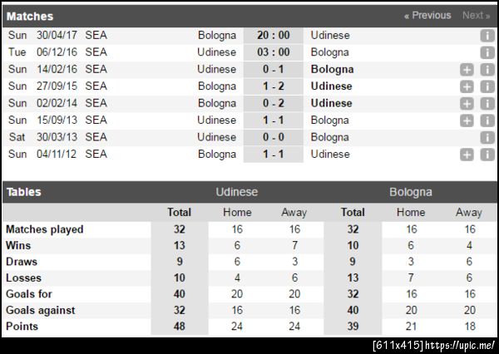Open info icon for the 30/03/13 match
Viewport: 499px width, 354px height.
click(487, 137)
